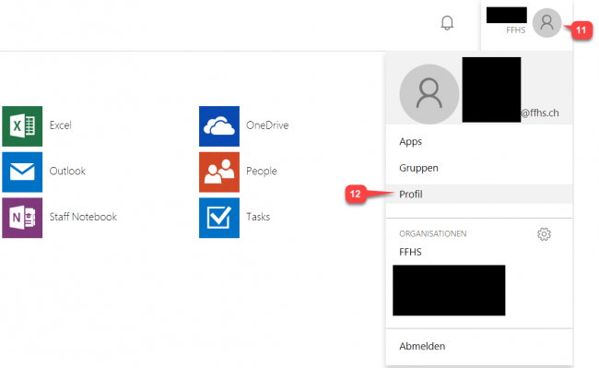Click the Excel label text
The image size is (599, 368).
tap(60, 125)
